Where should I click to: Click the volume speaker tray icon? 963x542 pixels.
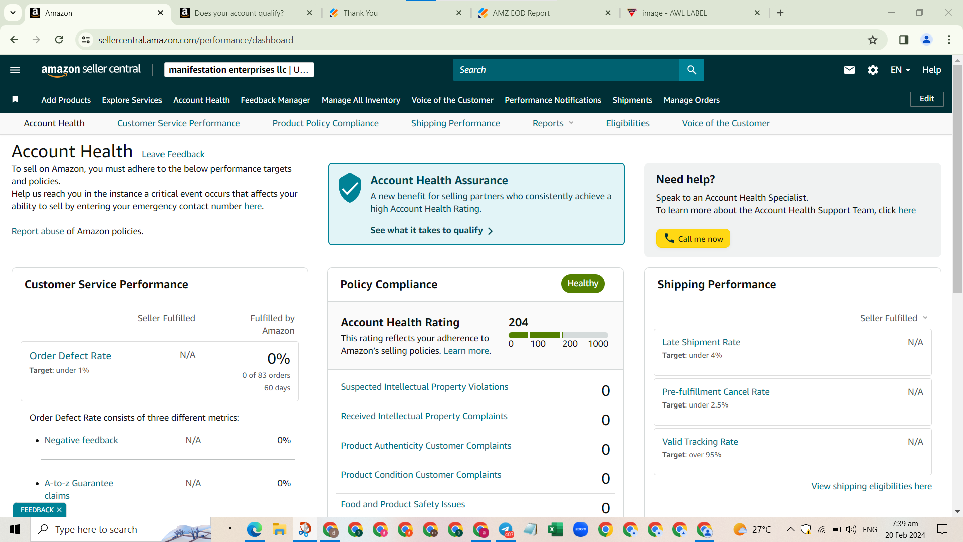click(x=851, y=529)
